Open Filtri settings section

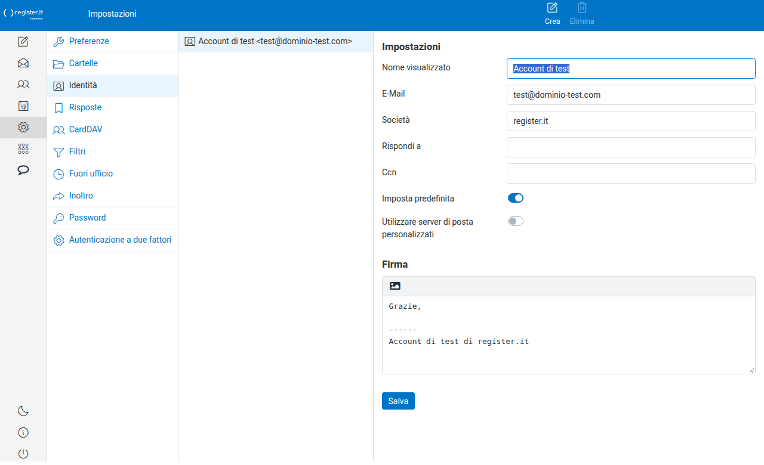pyautogui.click(x=113, y=152)
